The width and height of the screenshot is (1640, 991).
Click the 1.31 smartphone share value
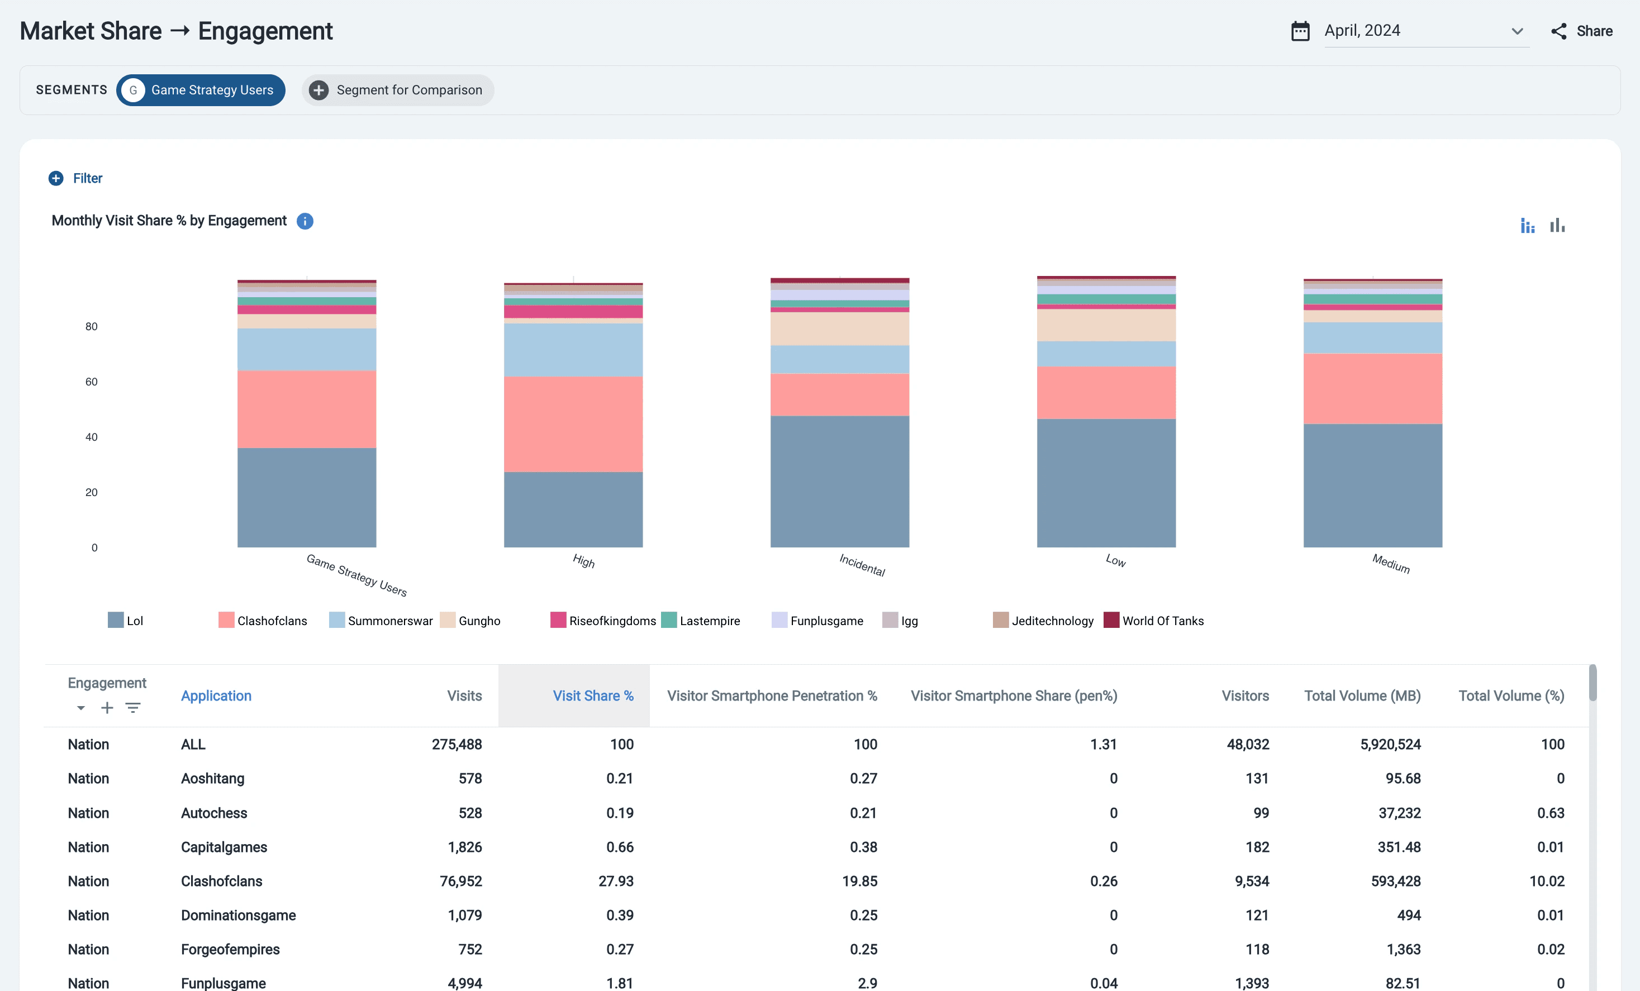(1104, 744)
